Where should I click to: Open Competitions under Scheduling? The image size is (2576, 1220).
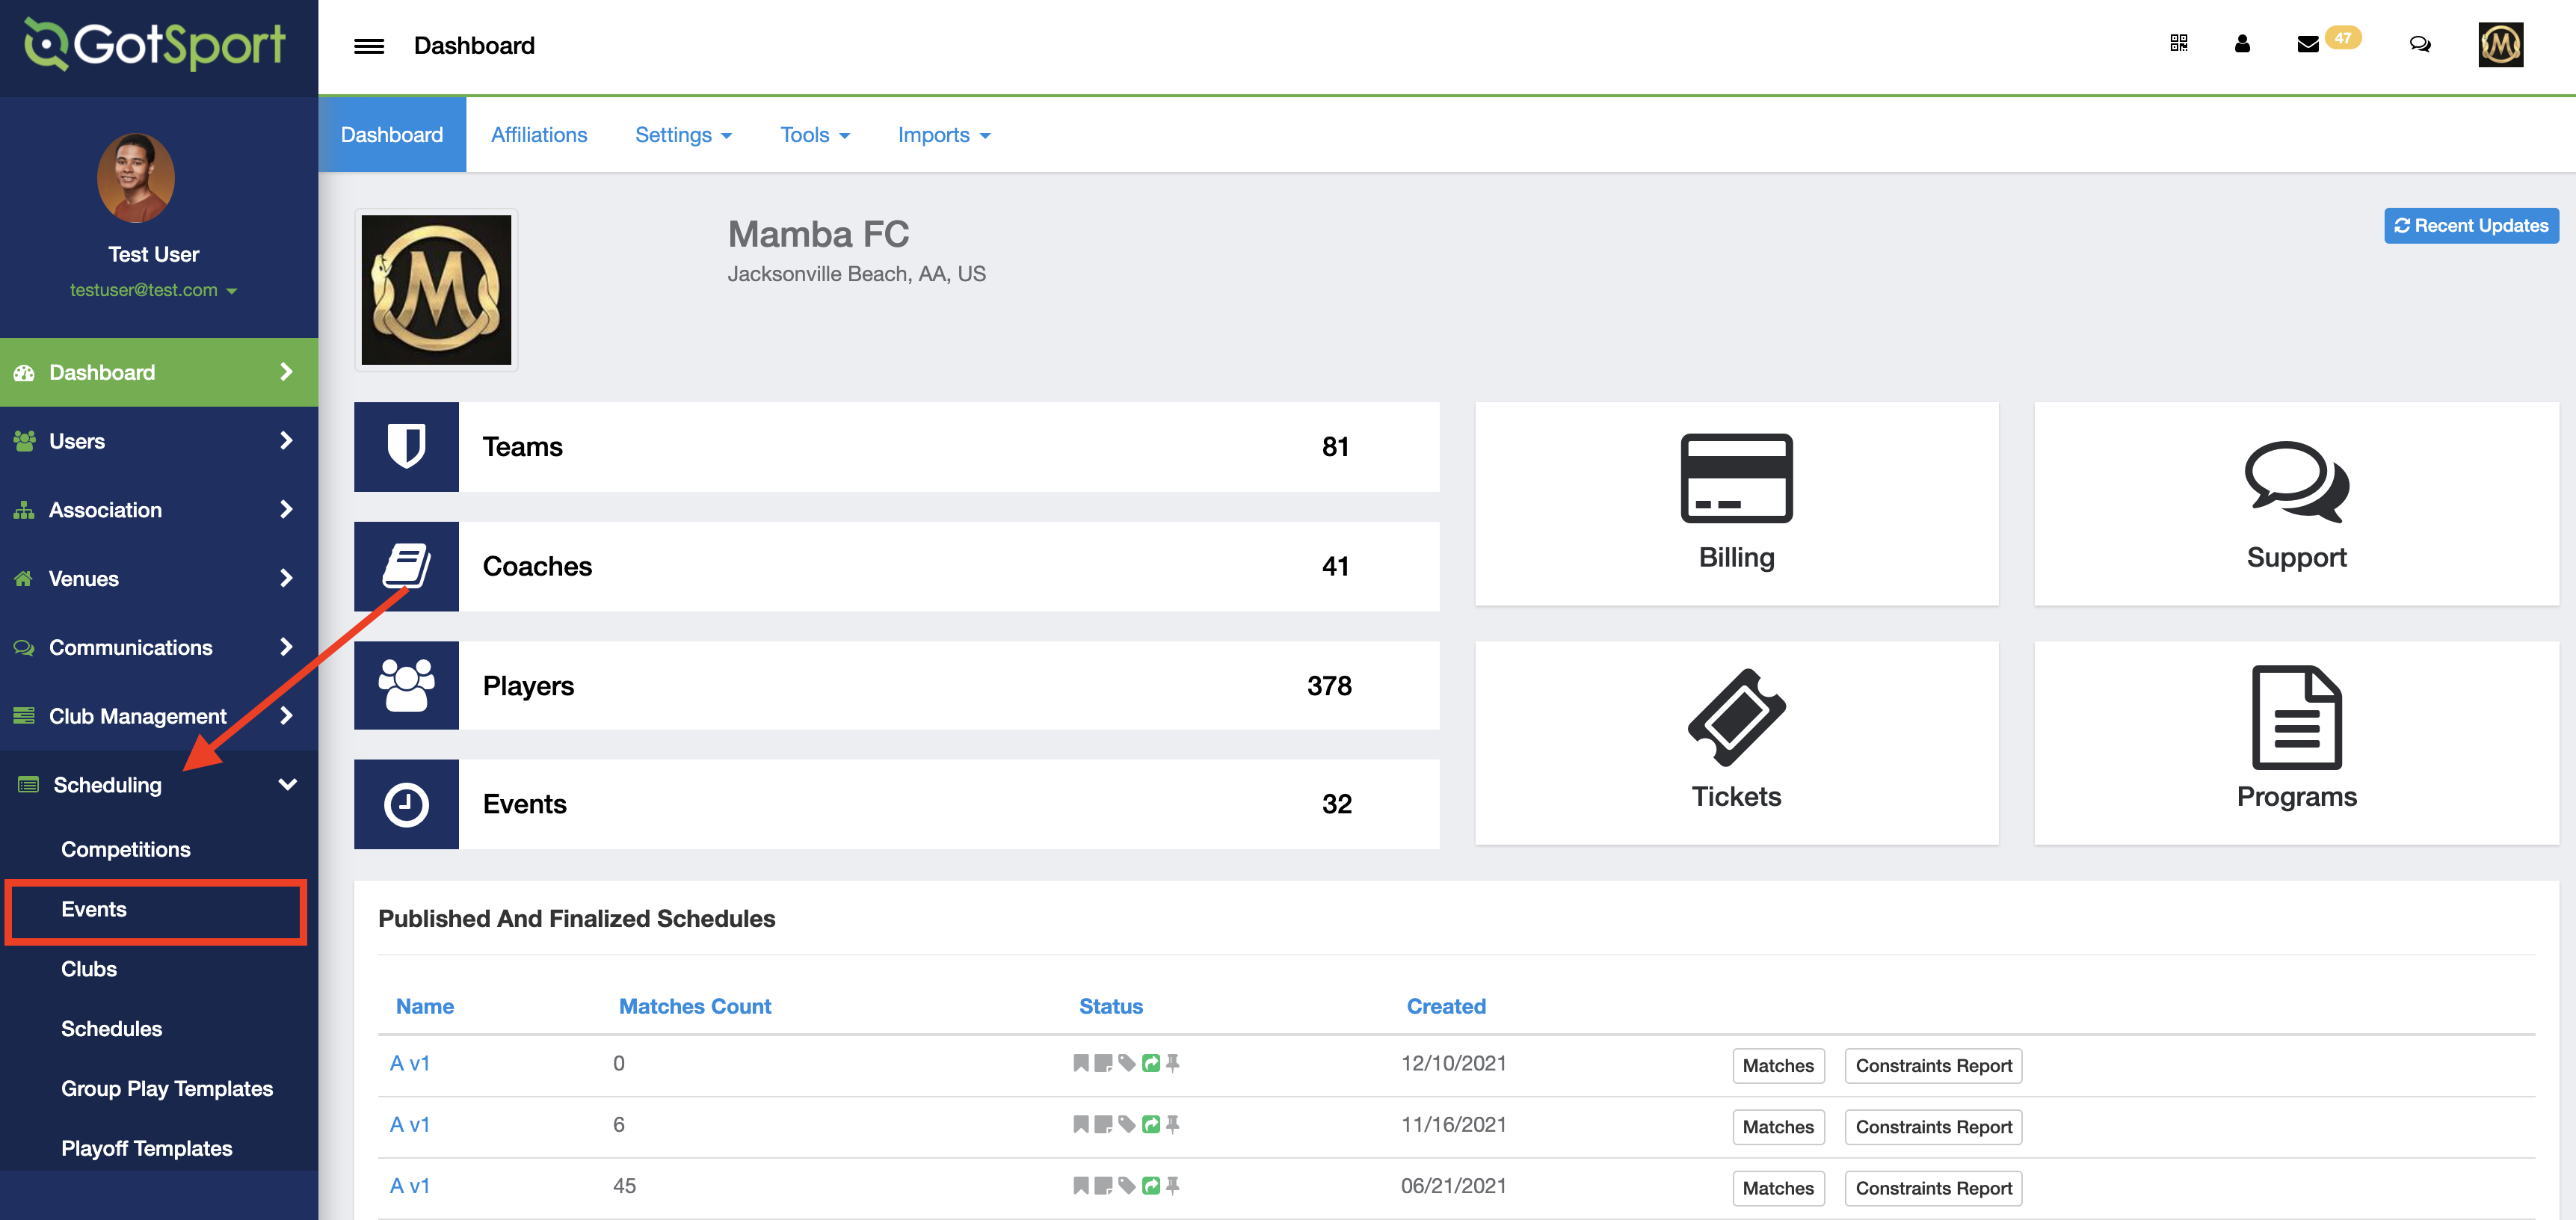click(x=126, y=849)
